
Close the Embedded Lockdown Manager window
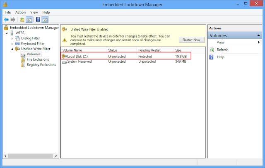click(256, 3)
